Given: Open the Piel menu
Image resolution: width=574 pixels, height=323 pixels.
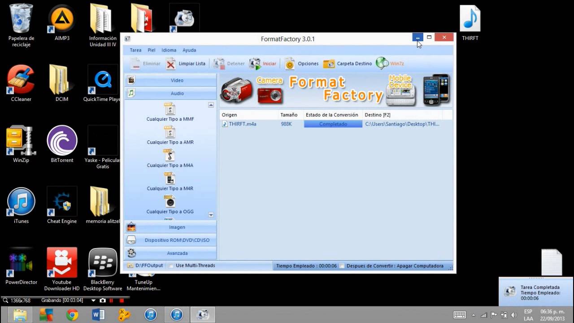Looking at the screenshot, I should click(x=152, y=50).
